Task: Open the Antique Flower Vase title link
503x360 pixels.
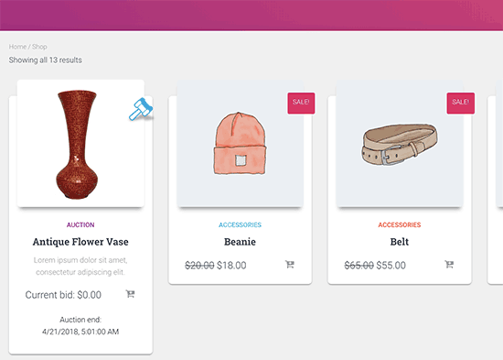Action: pyautogui.click(x=80, y=242)
